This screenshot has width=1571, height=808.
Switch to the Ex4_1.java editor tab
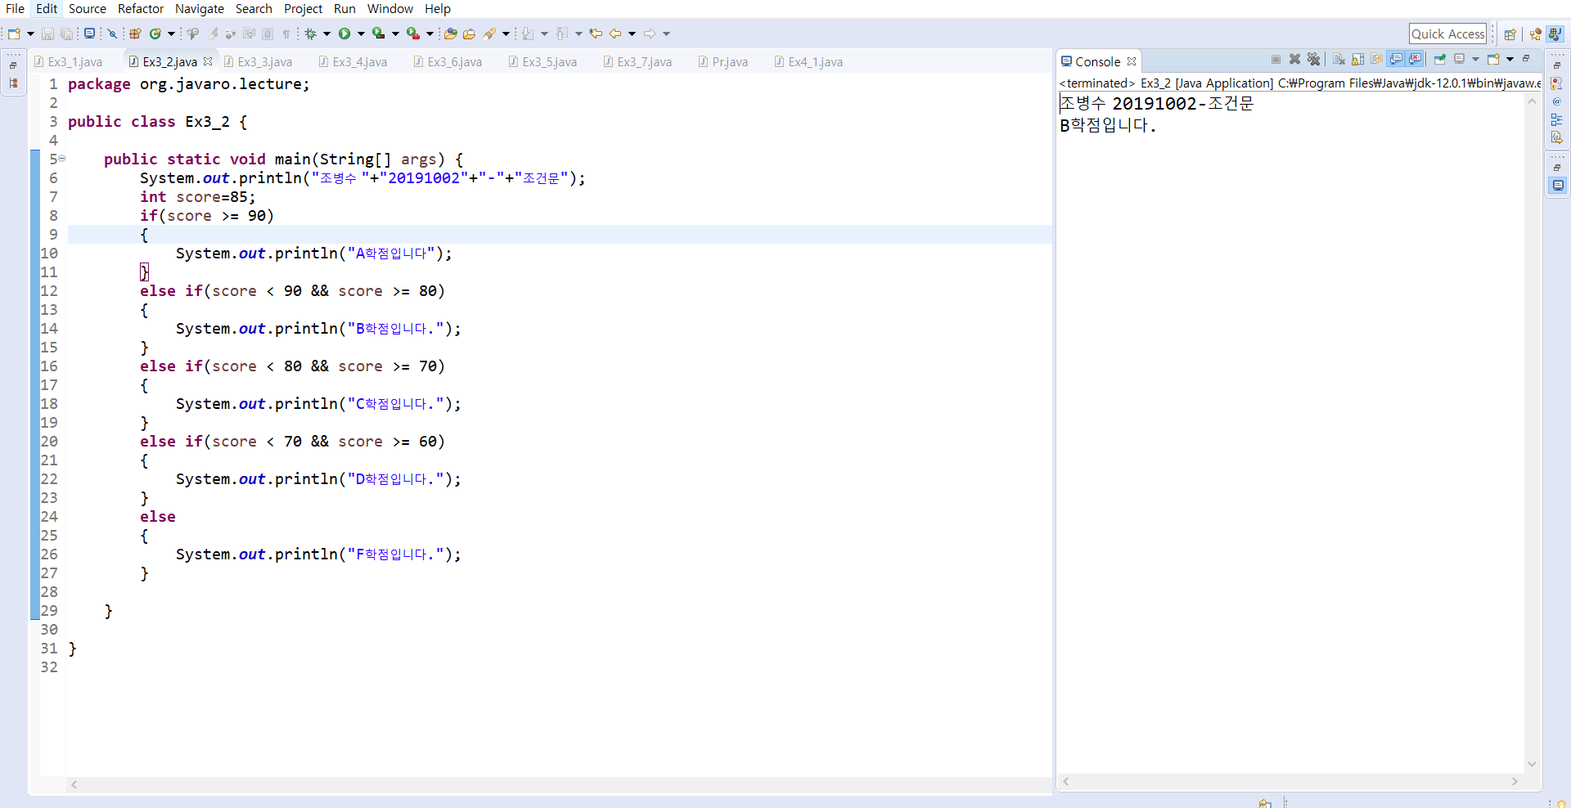[x=809, y=61]
